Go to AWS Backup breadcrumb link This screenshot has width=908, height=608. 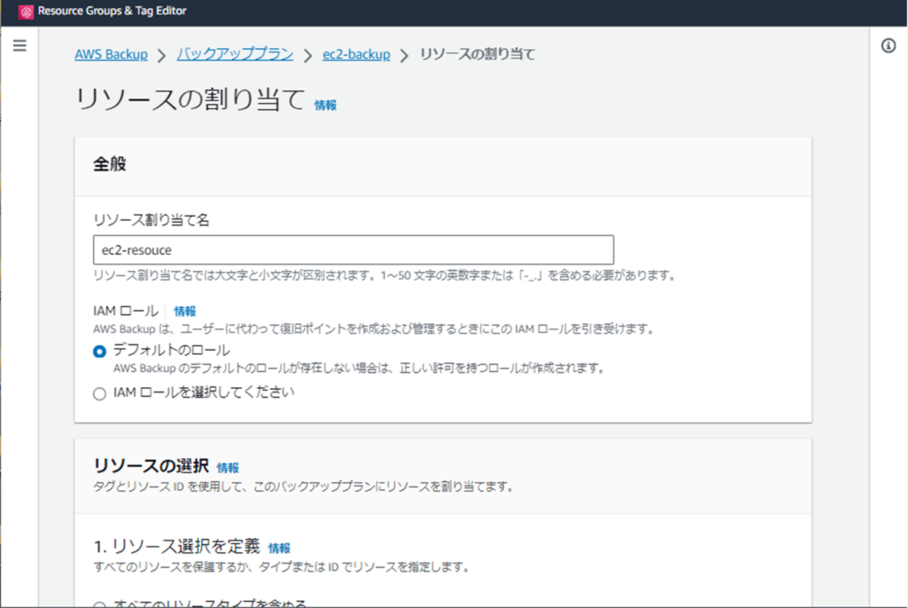[111, 54]
